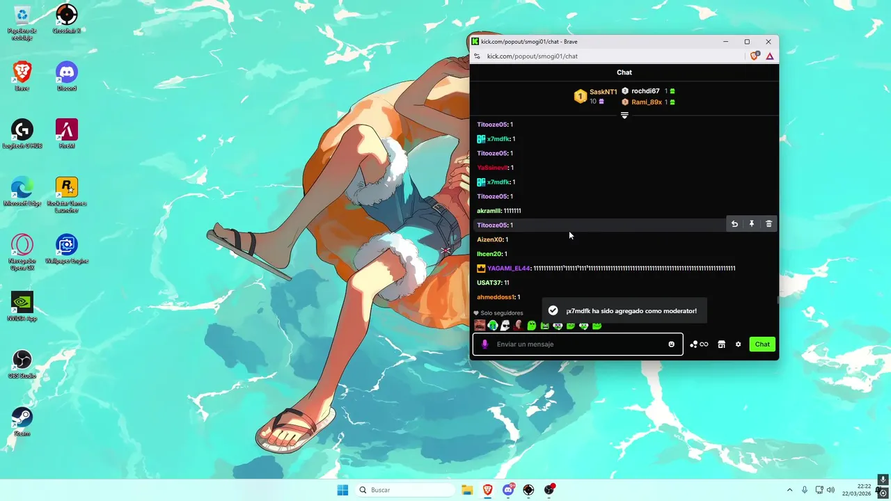
Task: Click the purple microphone icon in message box
Action: point(485,344)
